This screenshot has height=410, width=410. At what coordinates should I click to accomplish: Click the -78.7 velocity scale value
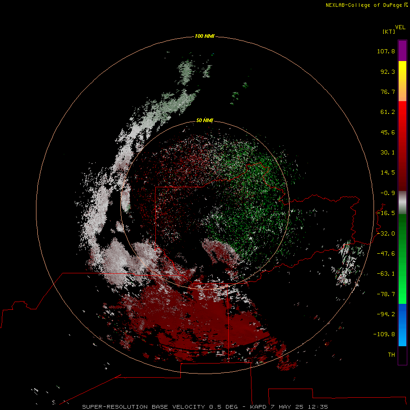pos(386,294)
